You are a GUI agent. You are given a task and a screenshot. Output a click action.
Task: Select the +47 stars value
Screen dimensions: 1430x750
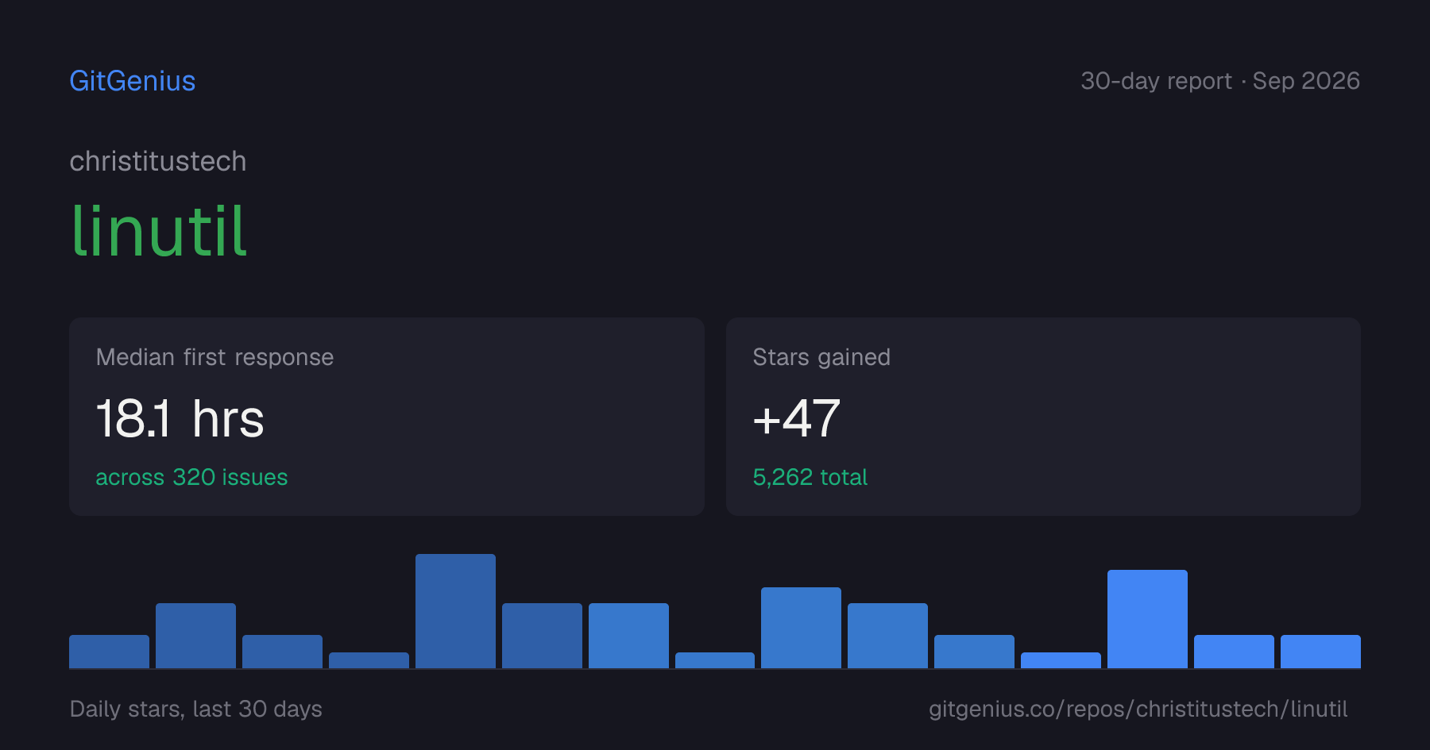click(797, 418)
